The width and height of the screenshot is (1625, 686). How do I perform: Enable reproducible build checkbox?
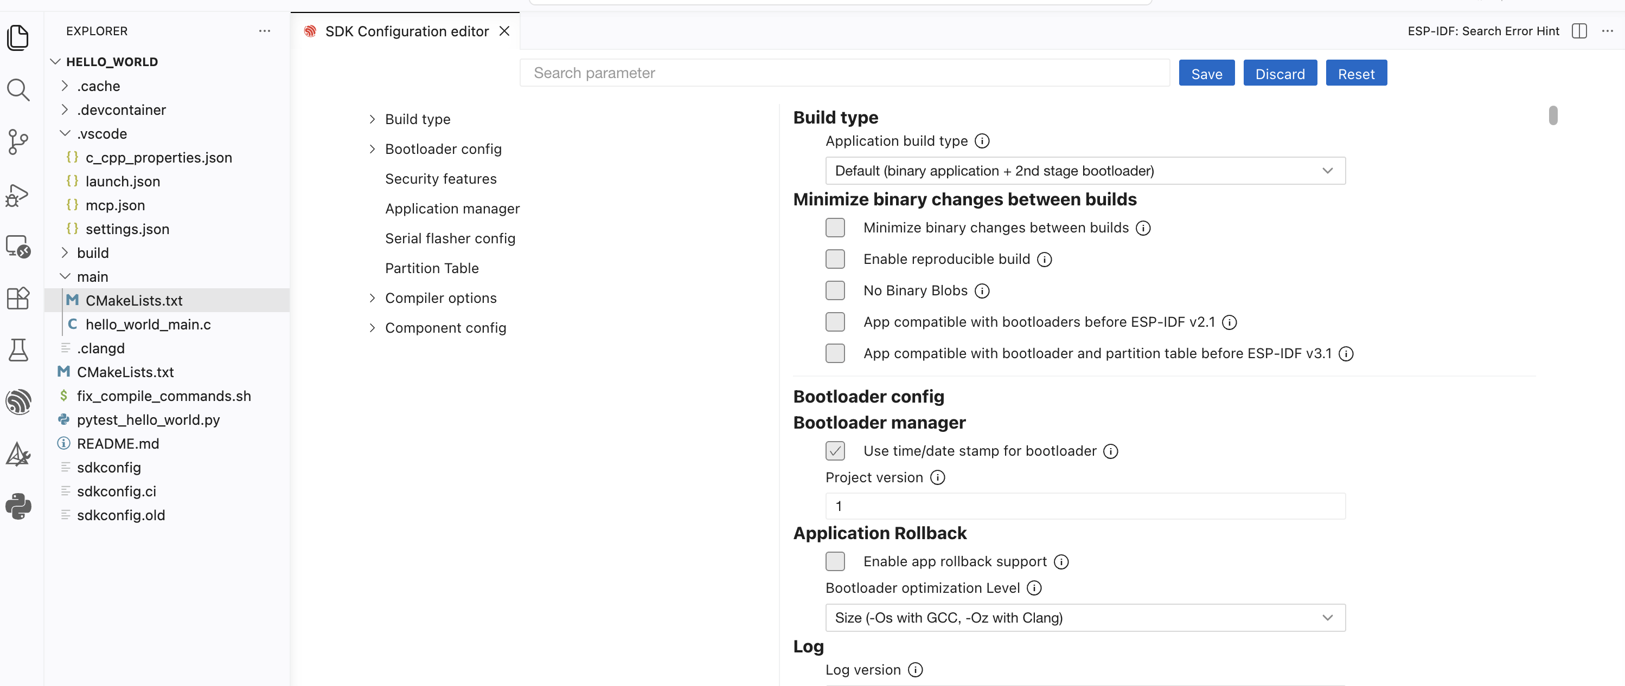point(835,259)
